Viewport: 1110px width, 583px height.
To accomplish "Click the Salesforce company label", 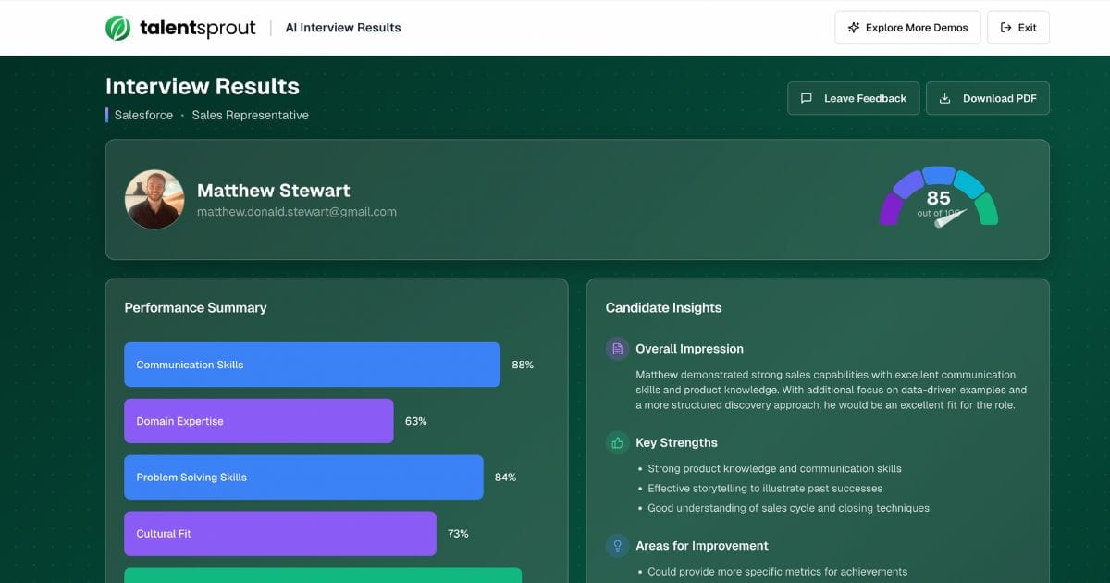I will click(x=143, y=116).
